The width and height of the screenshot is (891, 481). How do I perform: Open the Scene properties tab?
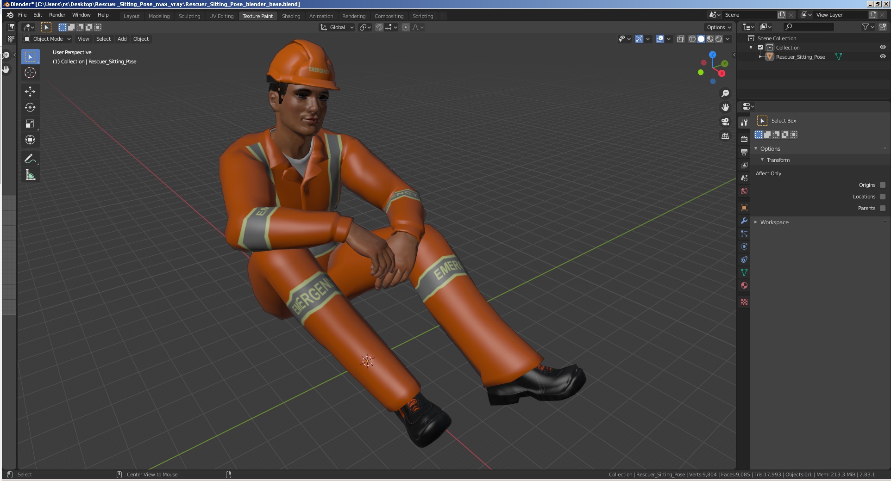tap(744, 178)
